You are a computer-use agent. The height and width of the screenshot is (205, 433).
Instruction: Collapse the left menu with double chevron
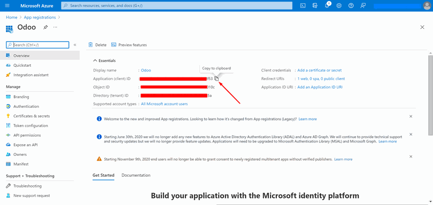tap(75, 45)
